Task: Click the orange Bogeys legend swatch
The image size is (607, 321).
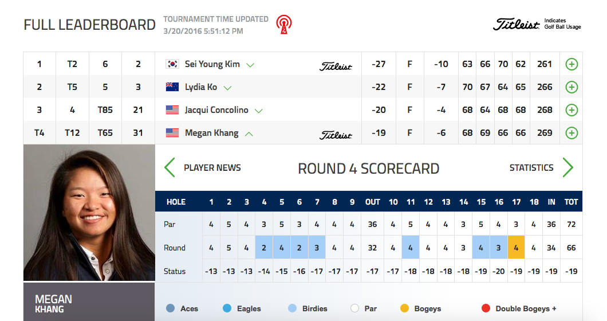Action: (x=404, y=308)
